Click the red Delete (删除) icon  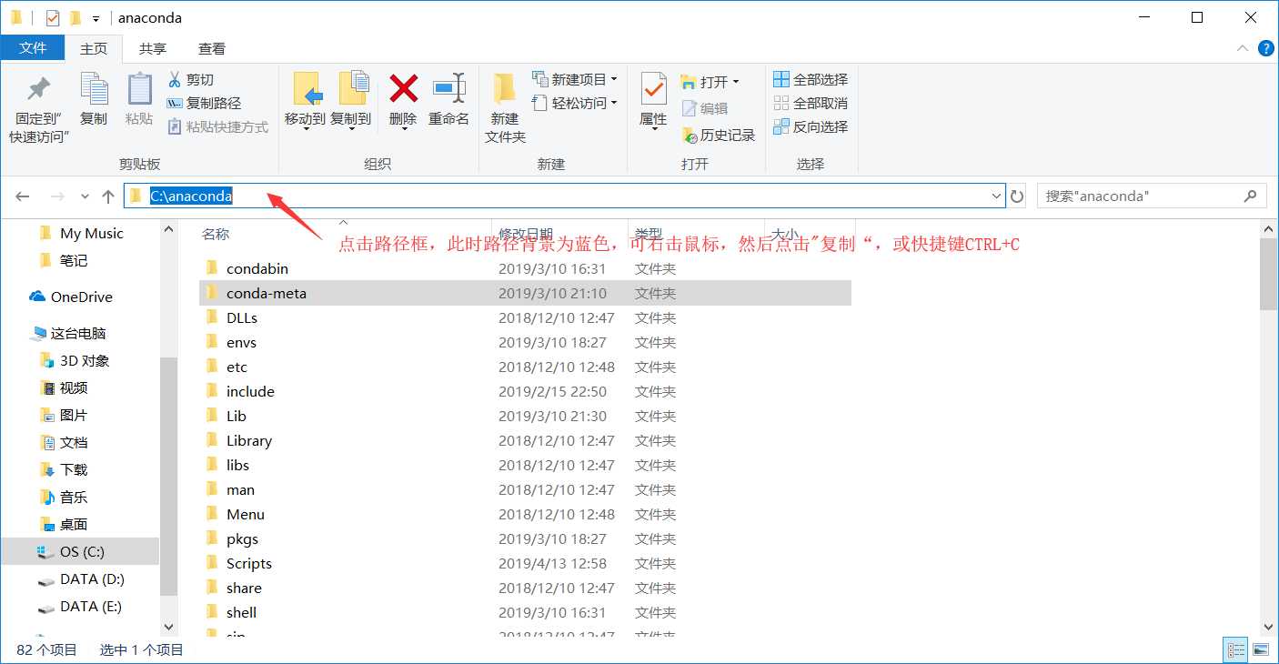pos(403,89)
